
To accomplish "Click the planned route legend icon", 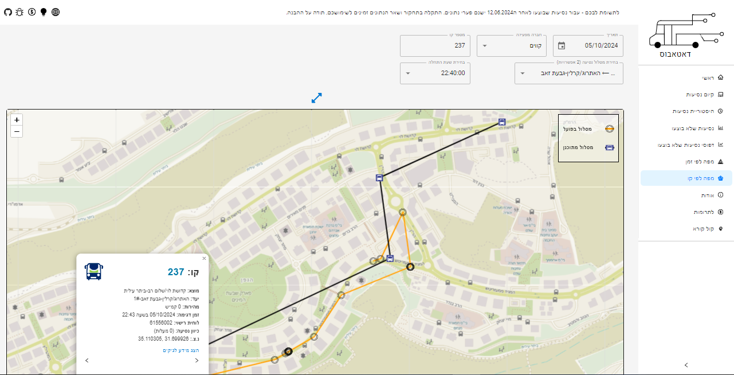I will click(610, 147).
